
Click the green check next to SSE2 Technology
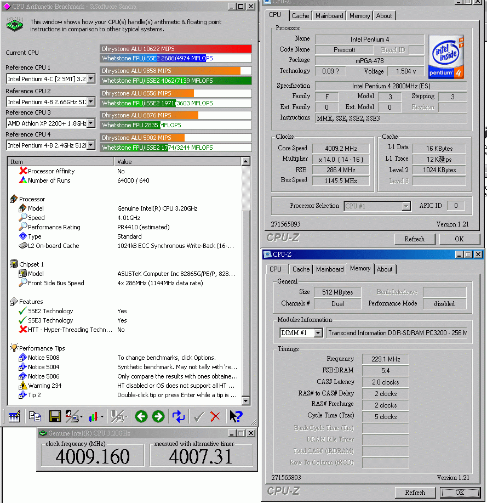pyautogui.click(x=23, y=311)
